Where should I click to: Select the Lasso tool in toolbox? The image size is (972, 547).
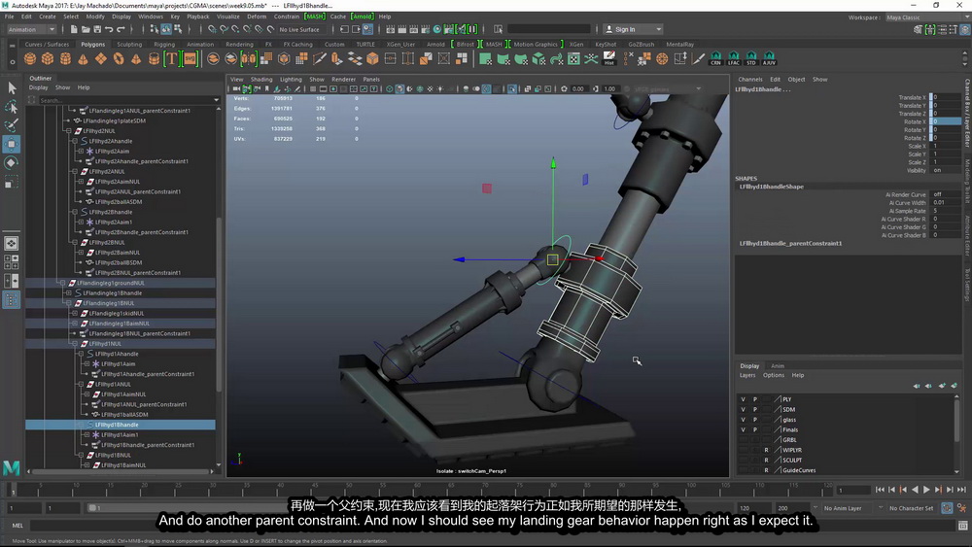(11, 107)
